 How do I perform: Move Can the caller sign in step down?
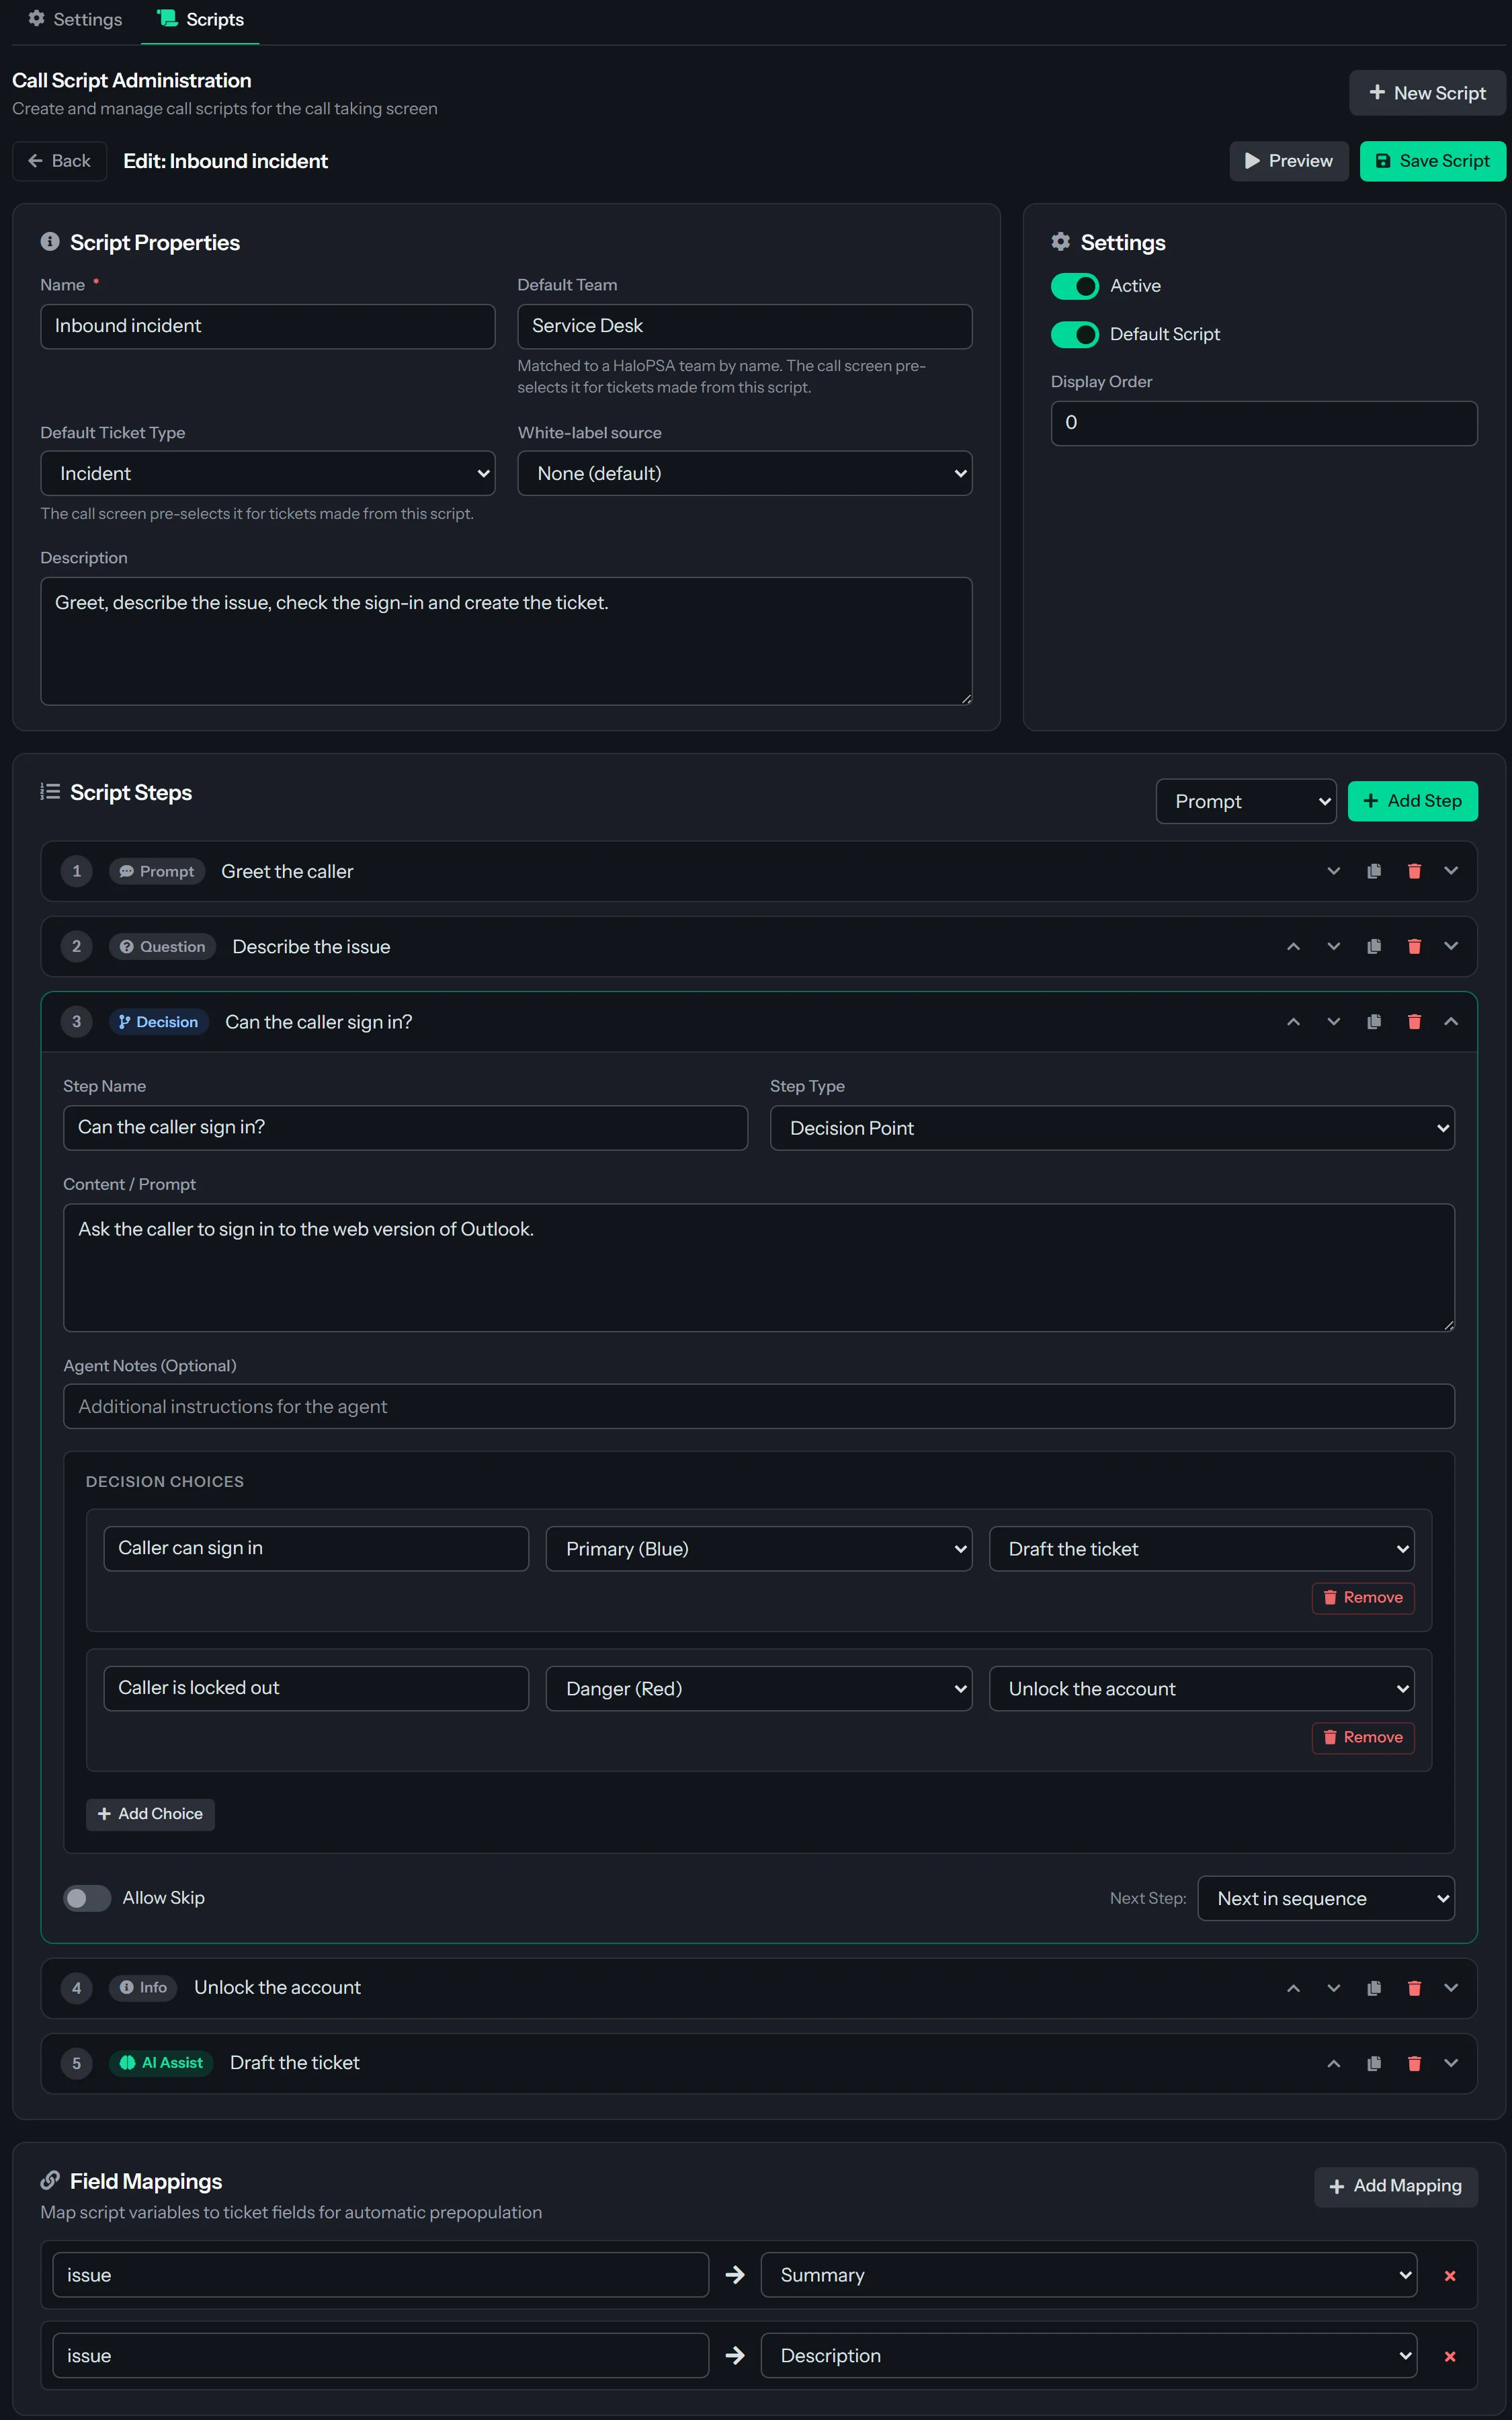click(1333, 1021)
